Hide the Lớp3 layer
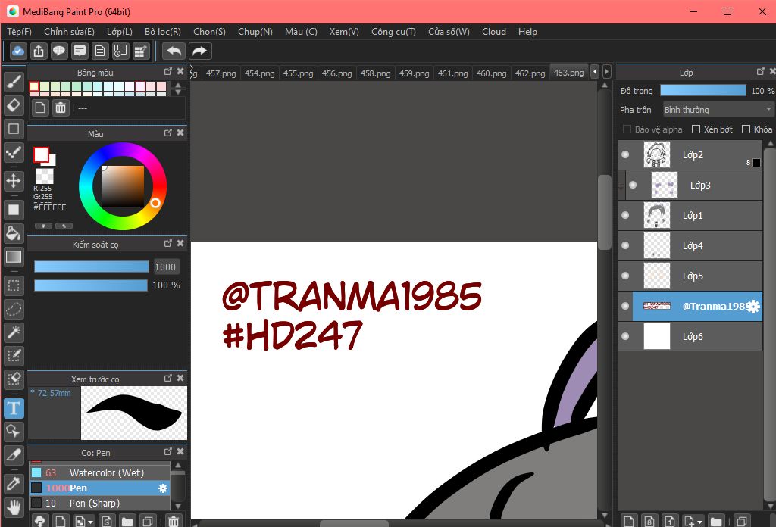The image size is (776, 527). point(633,185)
